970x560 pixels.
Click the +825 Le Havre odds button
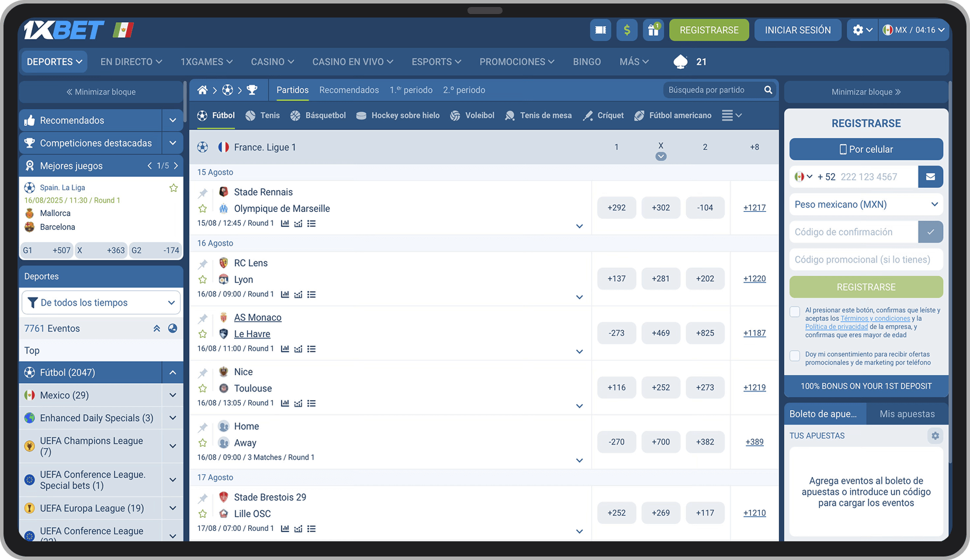pos(705,333)
